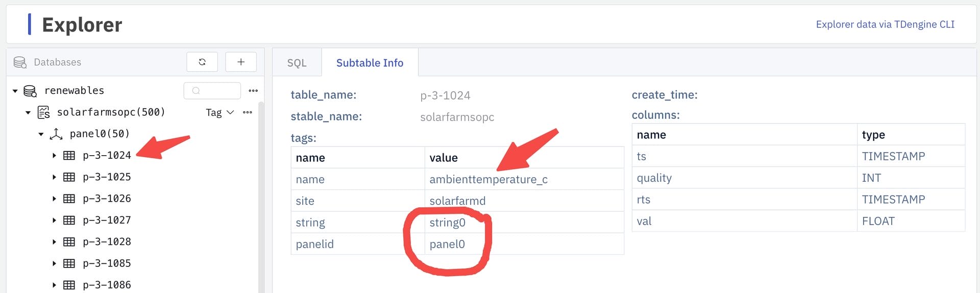The image size is (980, 293).
Task: Click the table icon beside p-3-1028
Action: click(69, 242)
